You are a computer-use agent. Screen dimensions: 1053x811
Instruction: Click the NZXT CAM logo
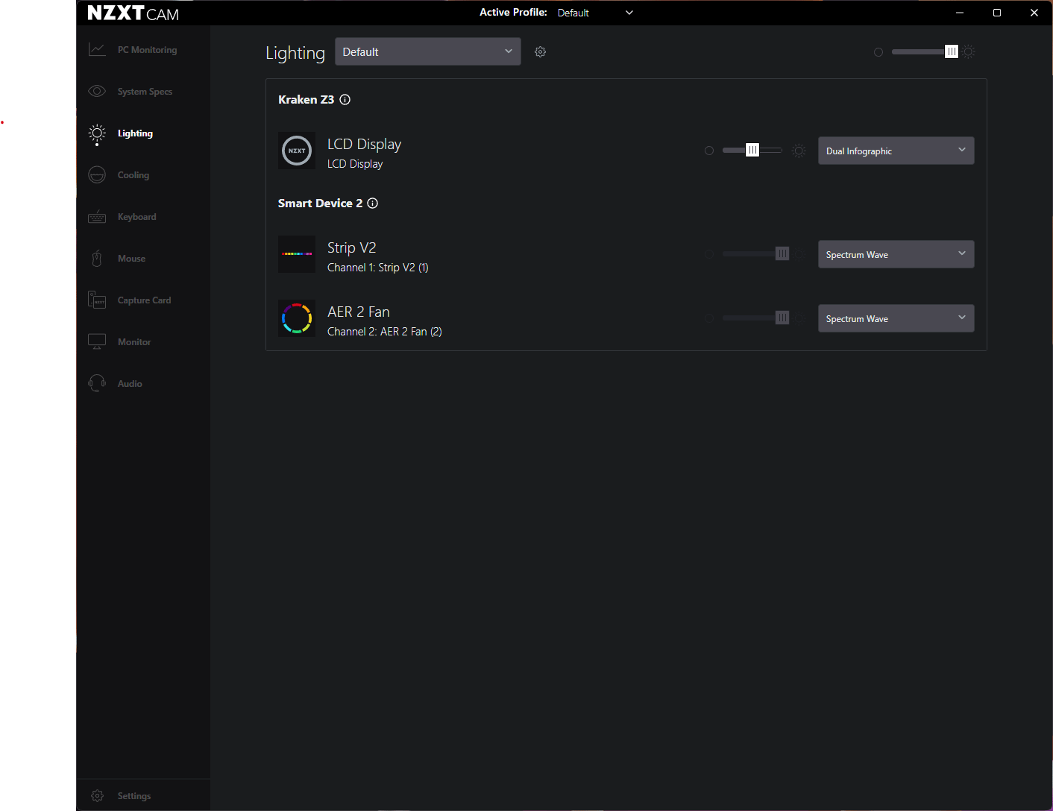pos(133,13)
